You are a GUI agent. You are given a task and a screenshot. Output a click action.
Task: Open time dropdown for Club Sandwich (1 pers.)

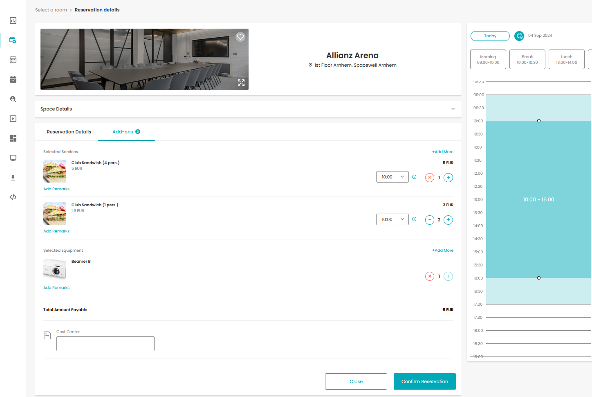point(392,219)
